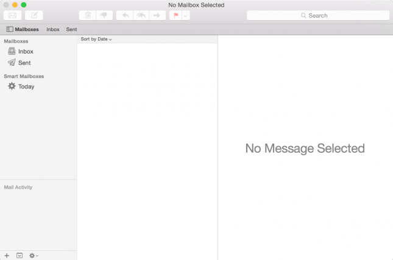Click the Mail Activity label
The image size is (393, 260).
click(18, 187)
